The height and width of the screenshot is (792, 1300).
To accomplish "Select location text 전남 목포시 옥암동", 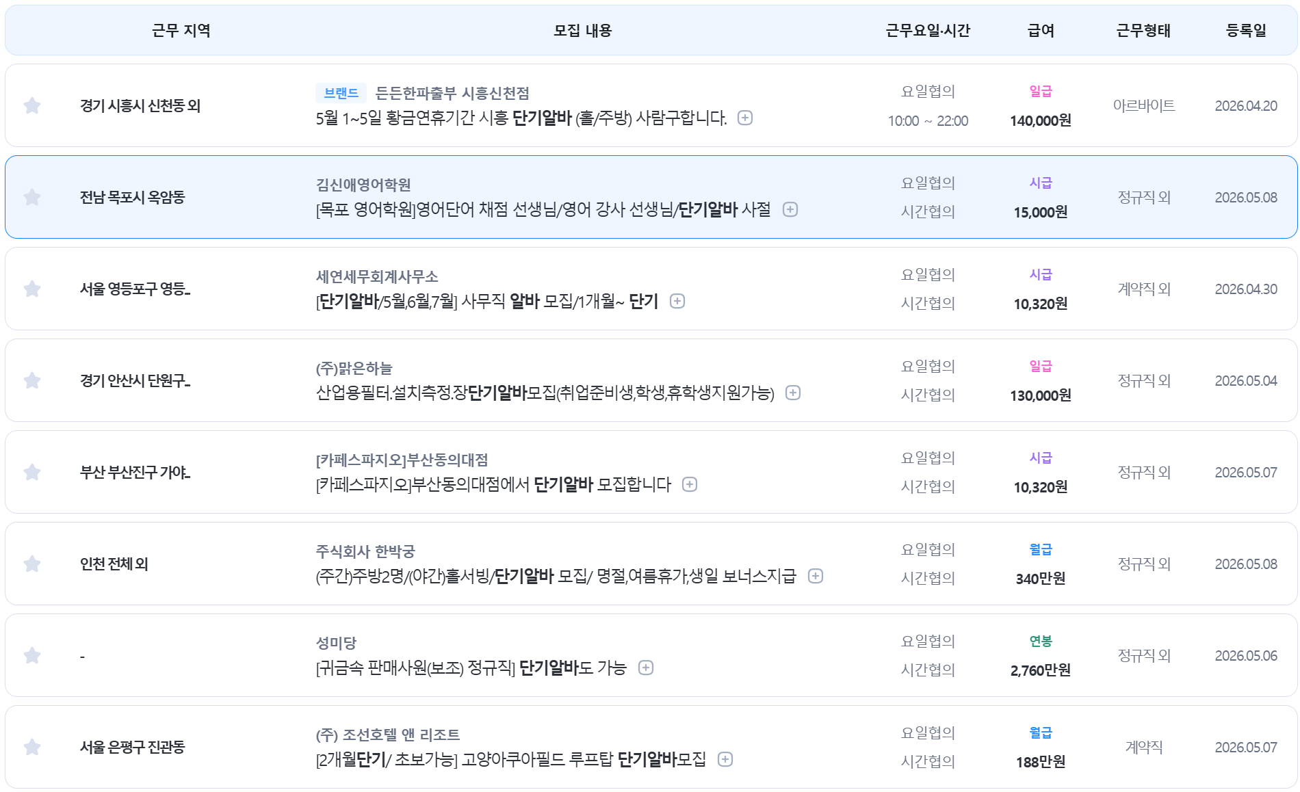I will pyautogui.click(x=133, y=197).
